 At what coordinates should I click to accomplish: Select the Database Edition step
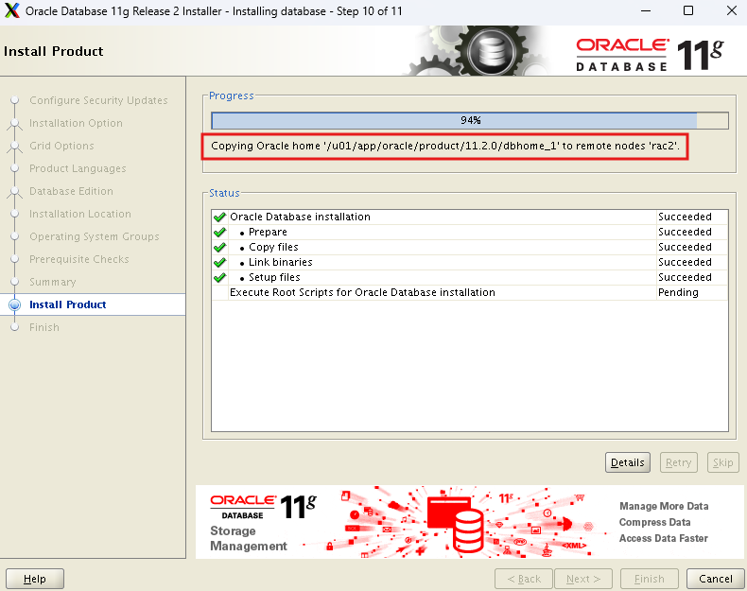click(x=72, y=191)
